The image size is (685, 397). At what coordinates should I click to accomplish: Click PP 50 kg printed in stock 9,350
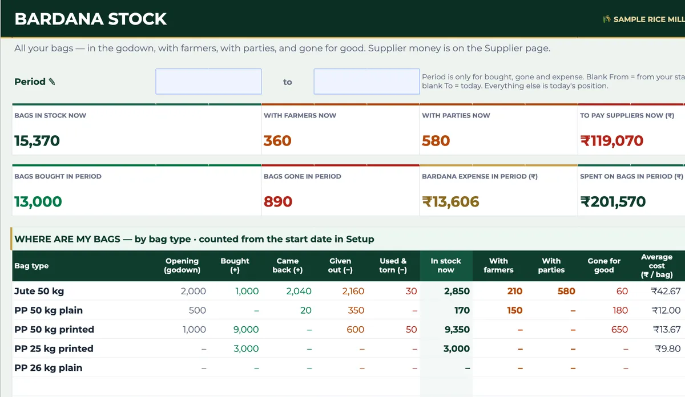[457, 330]
